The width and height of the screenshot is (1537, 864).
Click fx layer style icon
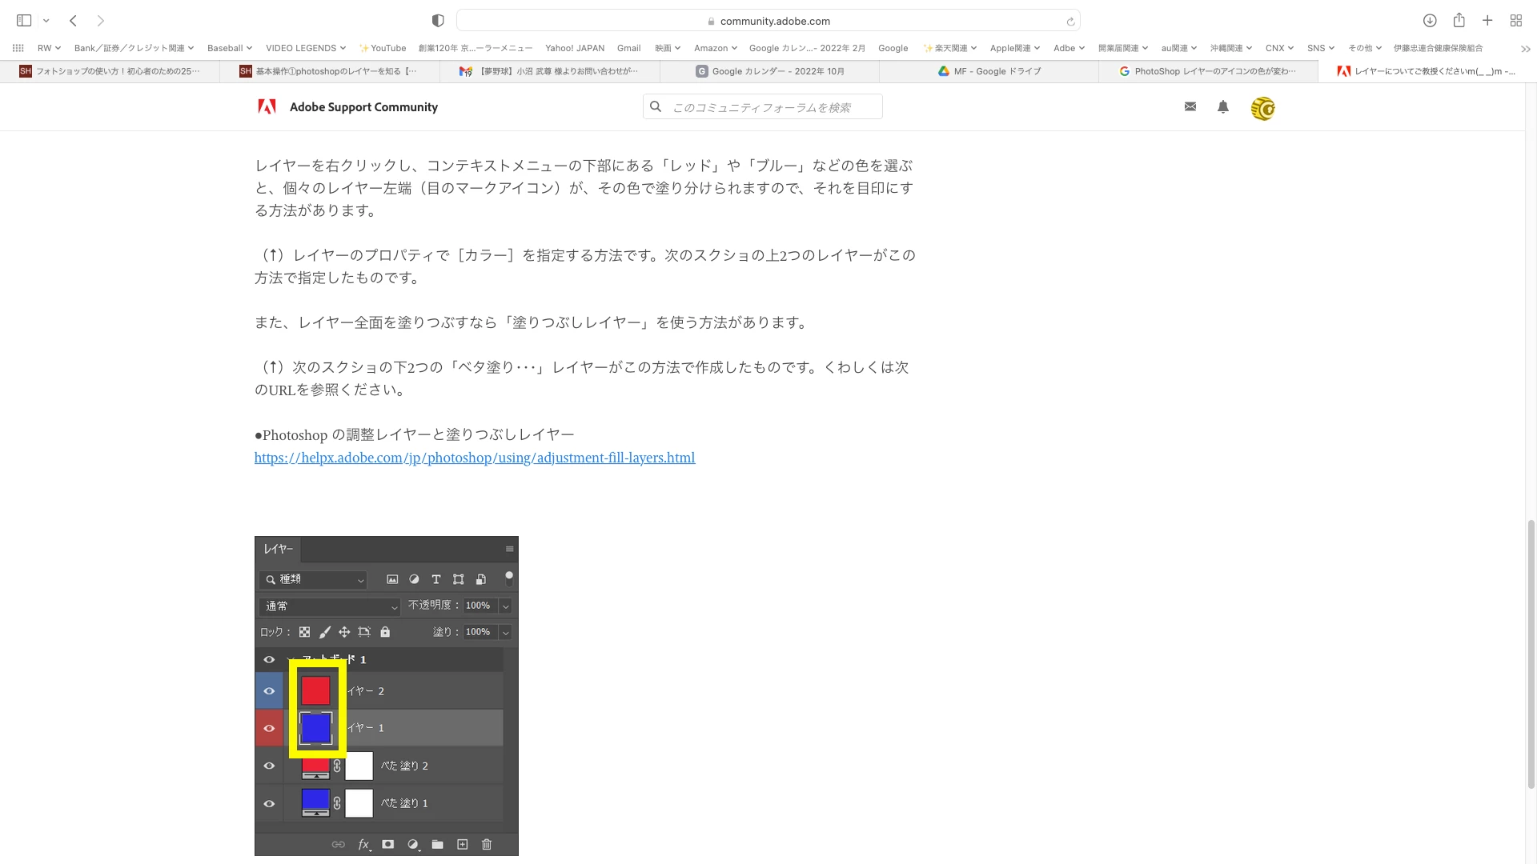coord(363,844)
